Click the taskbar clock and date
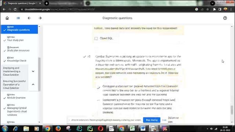Screen dimensions: 235x132 point(225,129)
